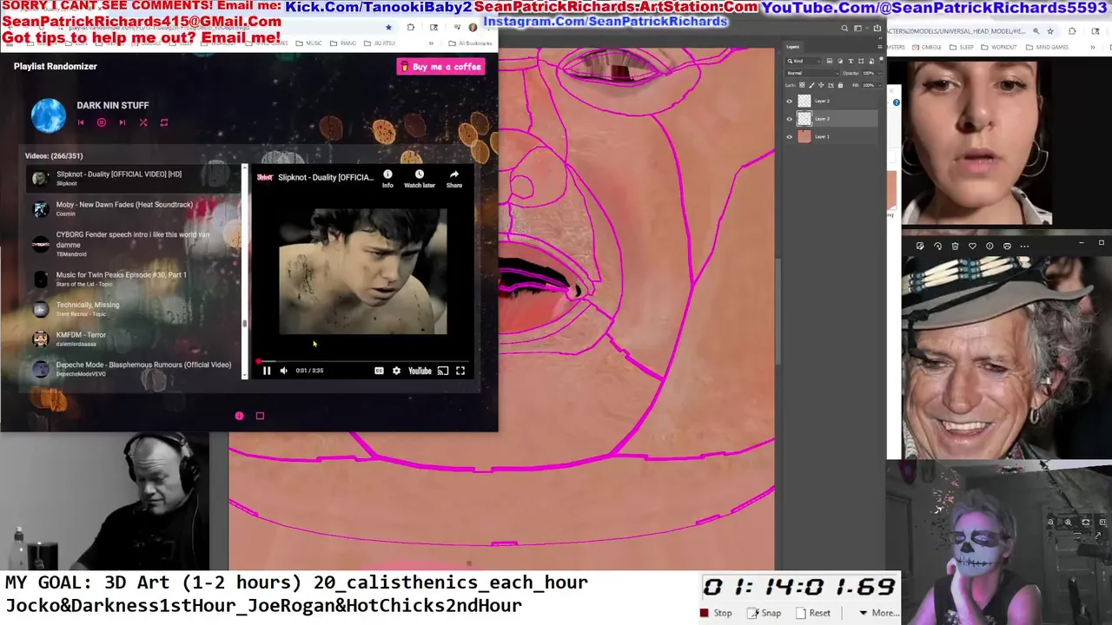
Task: Toggle shuffle in Playlist Randomizer
Action: [x=143, y=122]
